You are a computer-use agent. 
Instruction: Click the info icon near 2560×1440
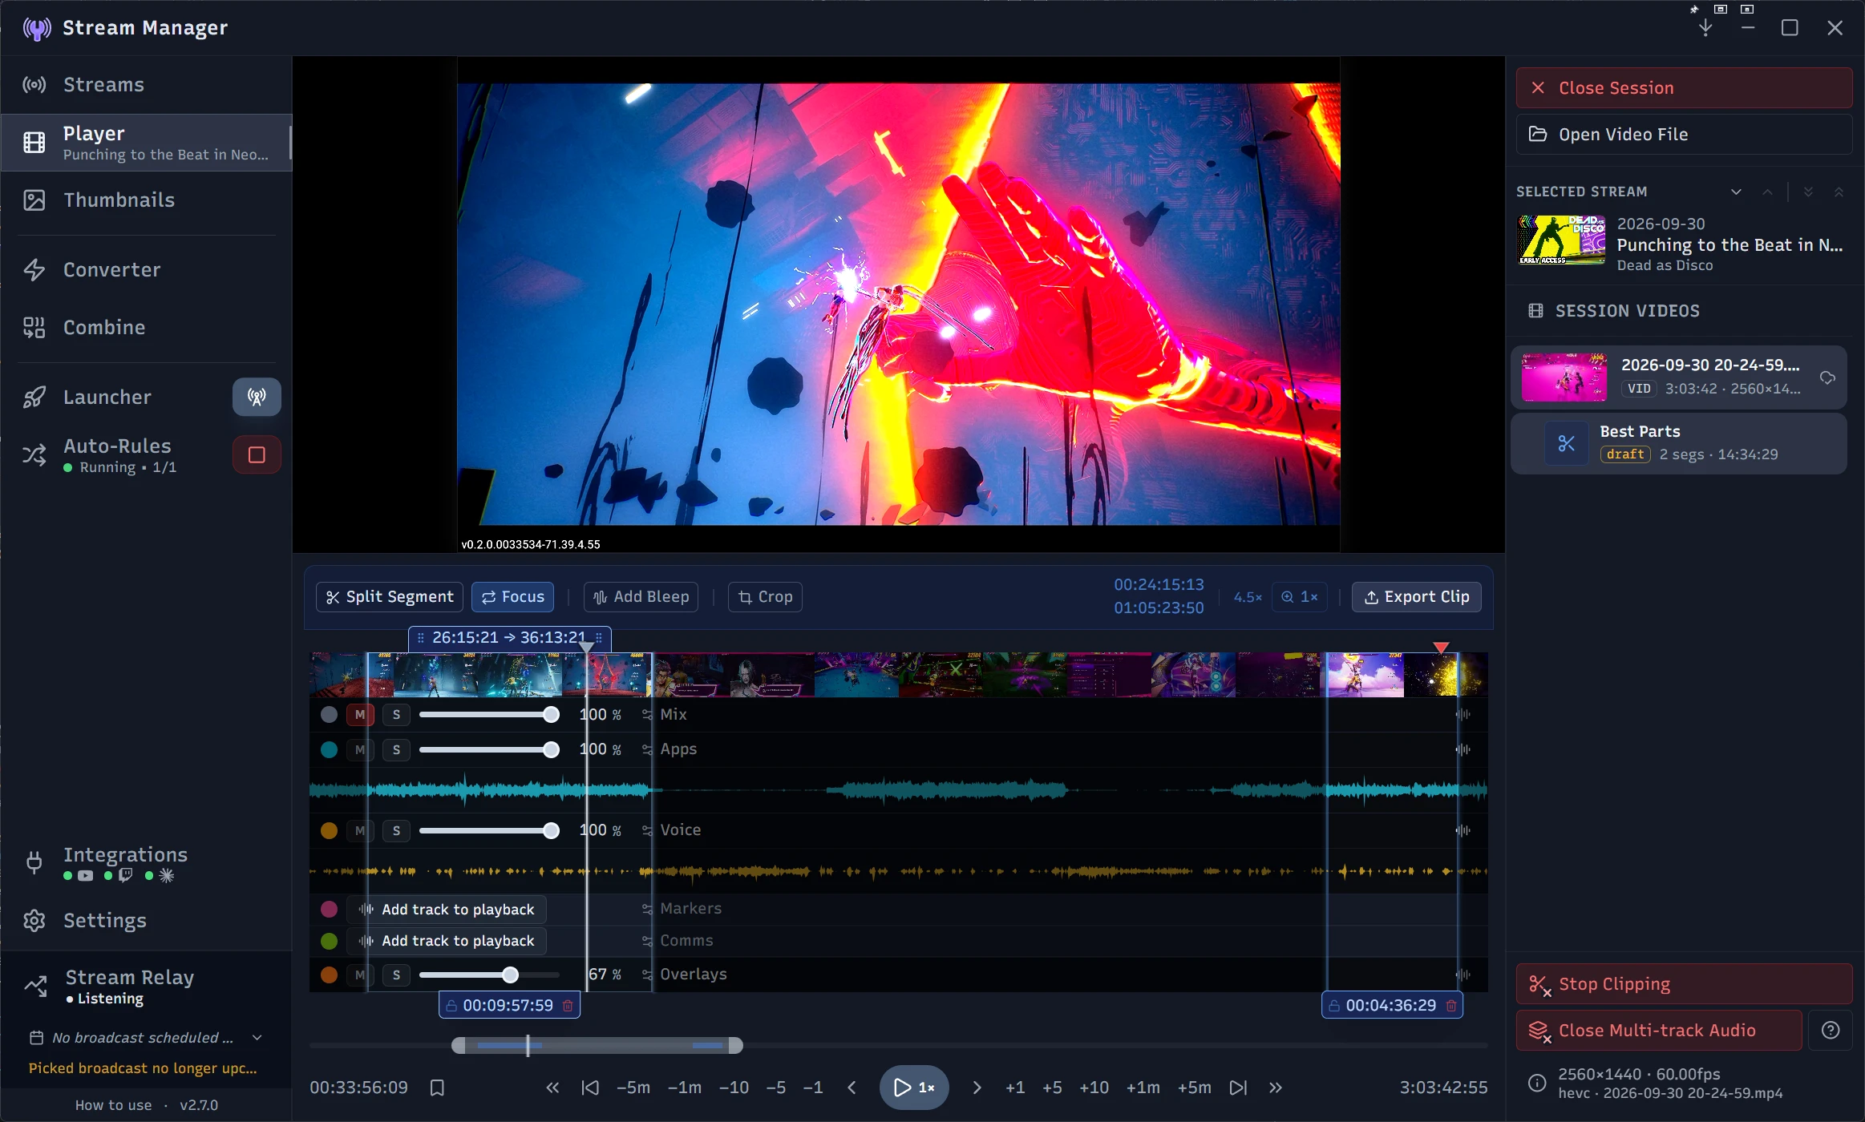[1536, 1083]
